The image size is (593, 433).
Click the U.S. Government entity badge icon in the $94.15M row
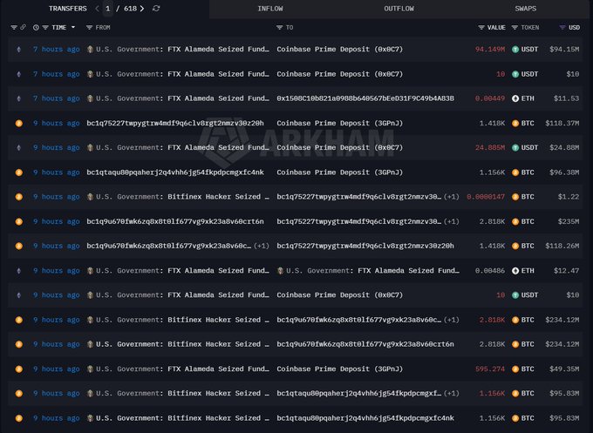(90, 49)
